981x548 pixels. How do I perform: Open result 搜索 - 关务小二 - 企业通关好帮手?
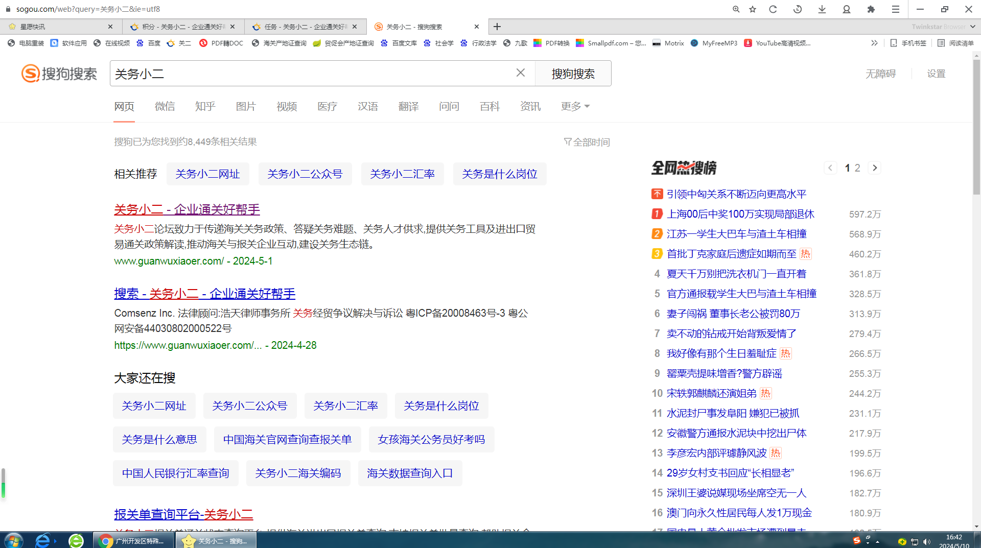[x=204, y=294]
